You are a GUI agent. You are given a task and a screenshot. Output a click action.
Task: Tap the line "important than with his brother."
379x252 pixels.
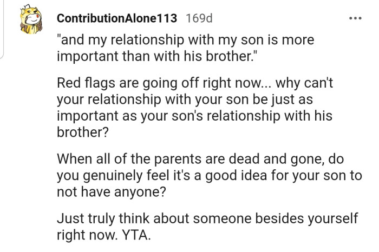156,56
